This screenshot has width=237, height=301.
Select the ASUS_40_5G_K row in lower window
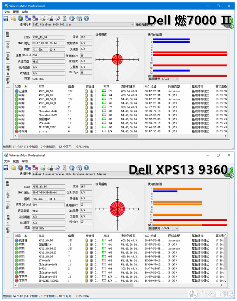(x=119, y=249)
